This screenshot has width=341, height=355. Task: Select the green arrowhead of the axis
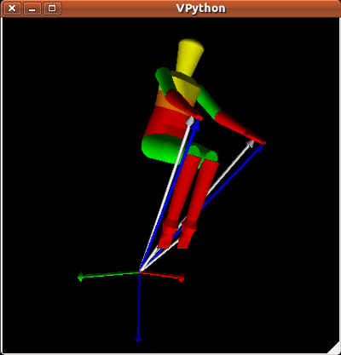click(81, 277)
